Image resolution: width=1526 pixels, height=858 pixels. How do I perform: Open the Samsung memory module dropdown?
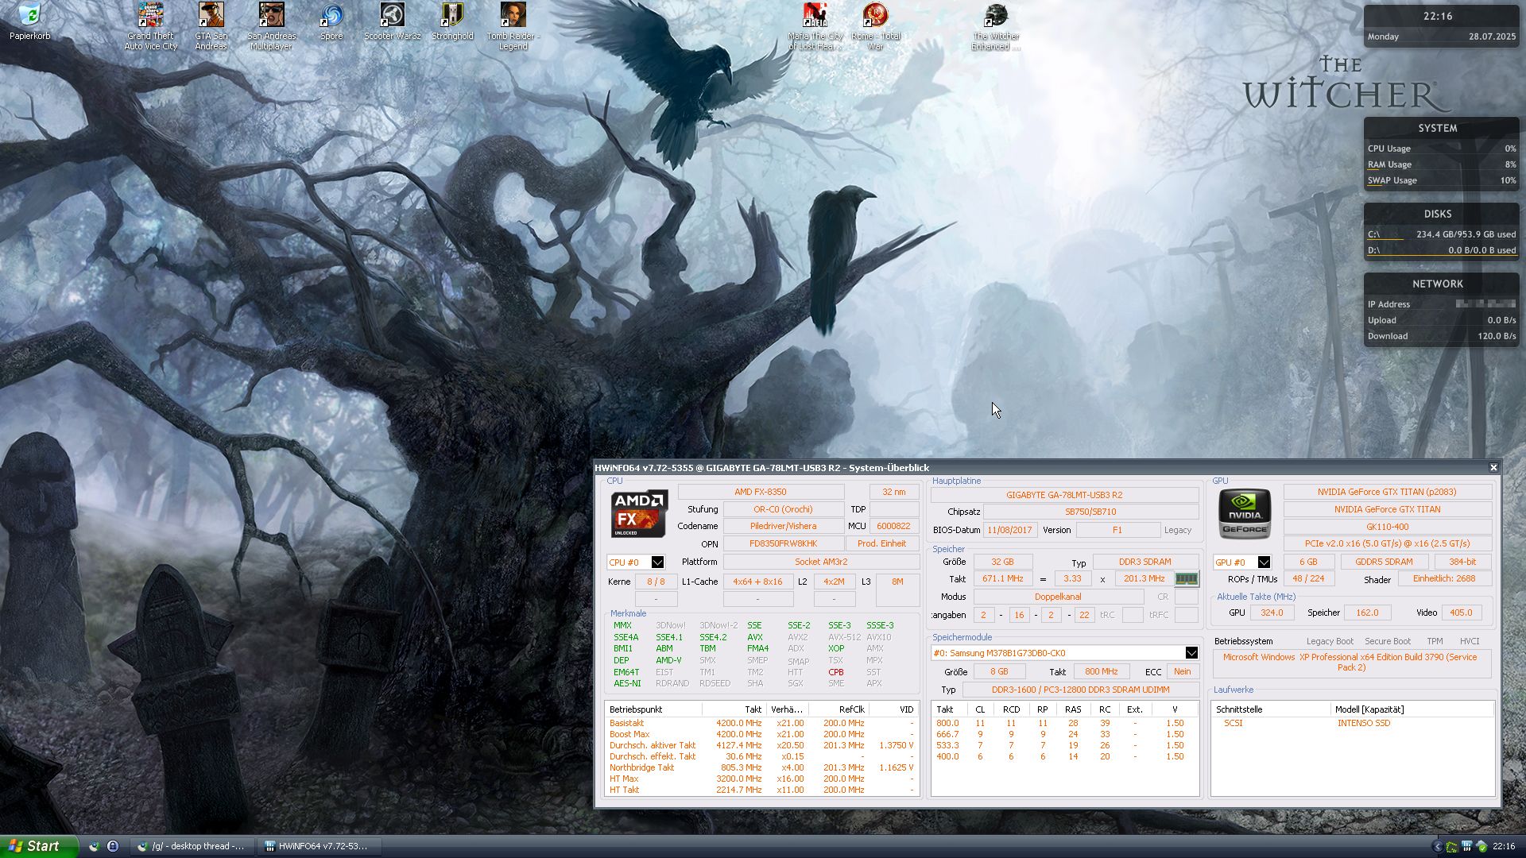pyautogui.click(x=1191, y=653)
